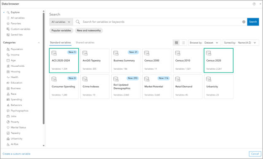The height and width of the screenshot is (159, 263).
Task: Open the Explore section in sidebar
Action: point(13,12)
